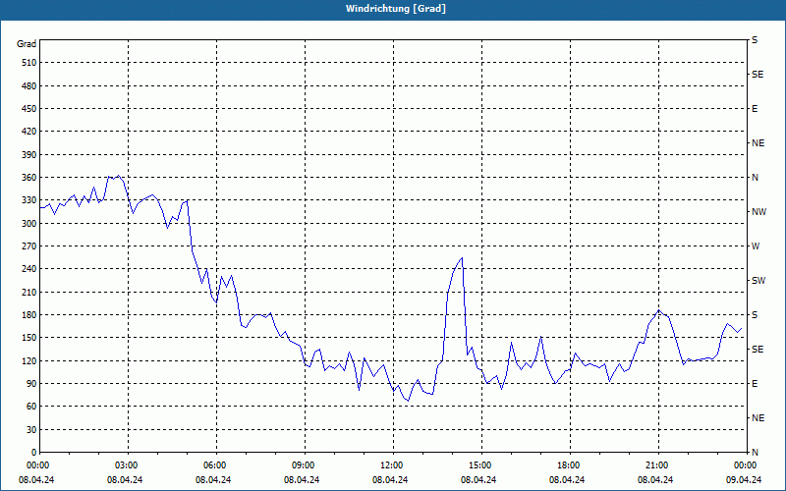
Task: Click the curve's lowest point after 12:00
Action: click(408, 401)
